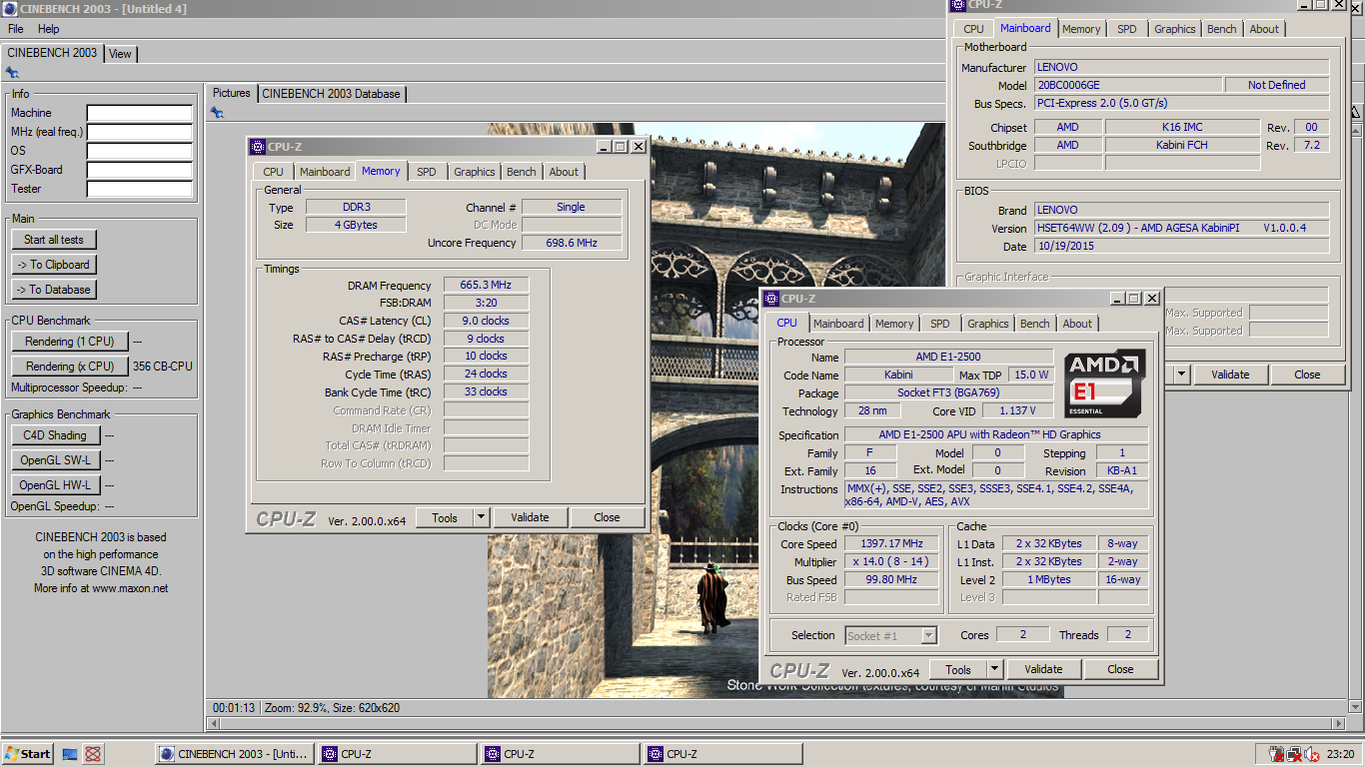The height and width of the screenshot is (767, 1365).
Task: Click the To Database button
Action: [54, 290]
